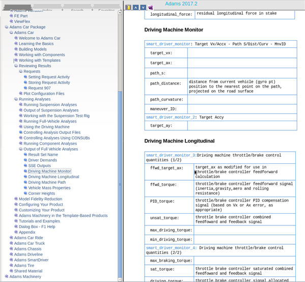Click the yellow book toolbar icon
The width and height of the screenshot is (305, 282).
(128, 8)
